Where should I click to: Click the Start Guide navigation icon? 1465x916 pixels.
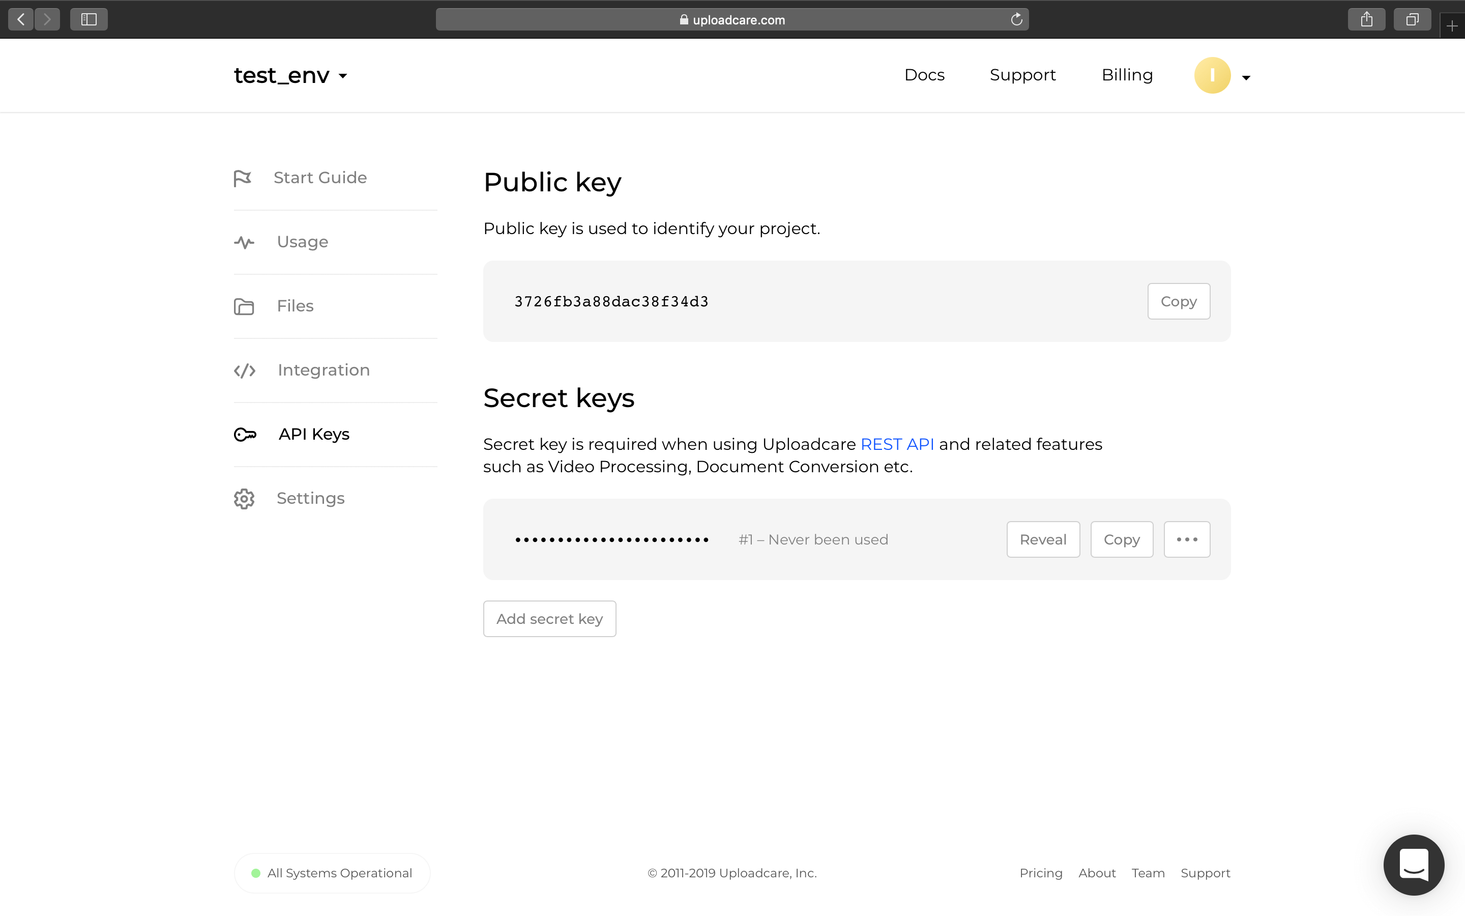[x=243, y=176]
